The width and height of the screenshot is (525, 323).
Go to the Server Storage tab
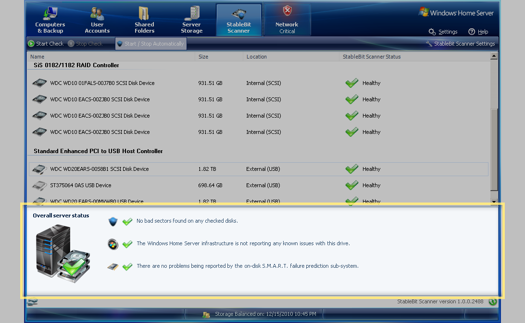191,20
